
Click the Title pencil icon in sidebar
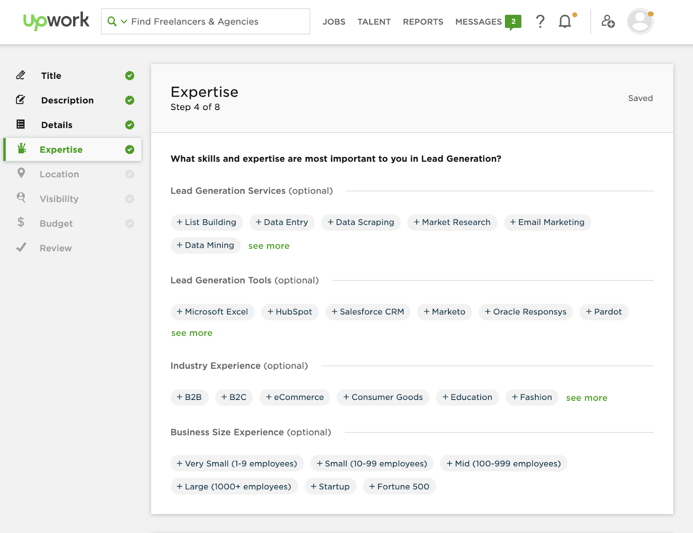tap(21, 75)
